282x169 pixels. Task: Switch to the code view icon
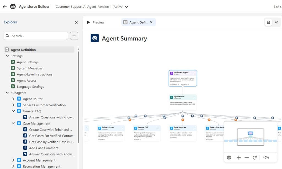(276, 22)
